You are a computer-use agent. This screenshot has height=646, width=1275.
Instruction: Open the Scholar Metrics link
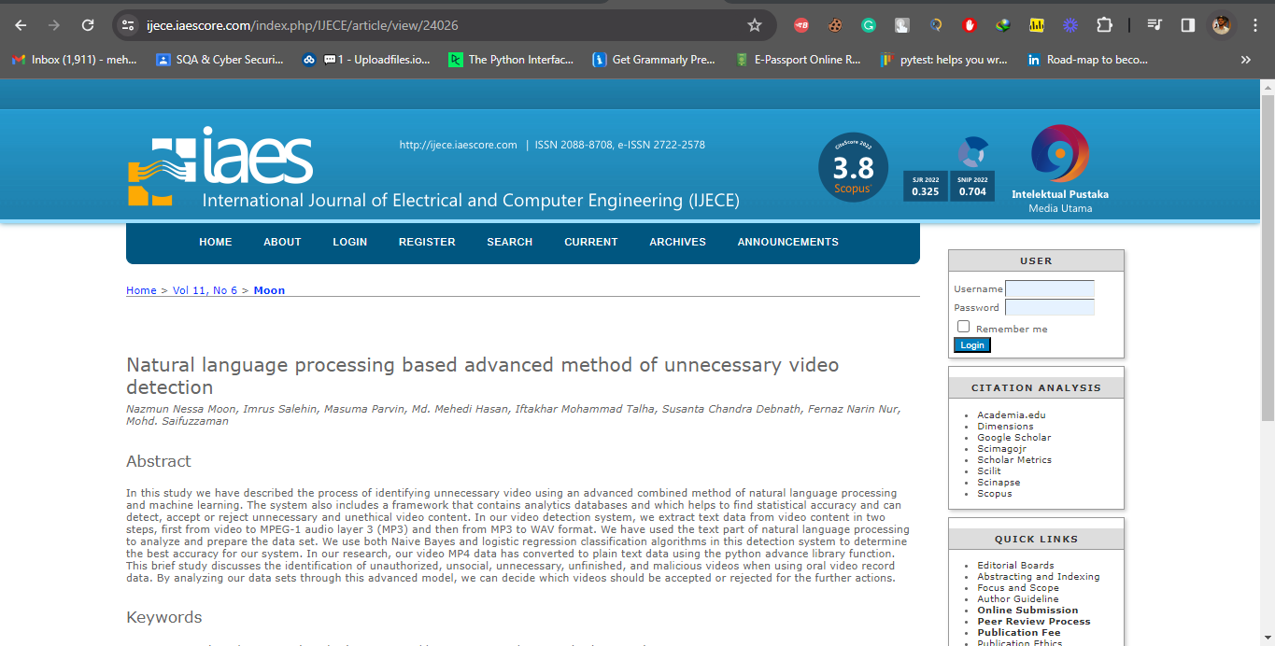1014,460
